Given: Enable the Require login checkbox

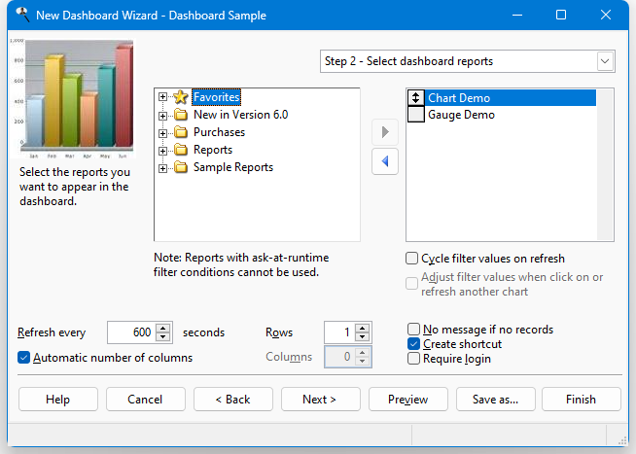Looking at the screenshot, I should coord(414,359).
